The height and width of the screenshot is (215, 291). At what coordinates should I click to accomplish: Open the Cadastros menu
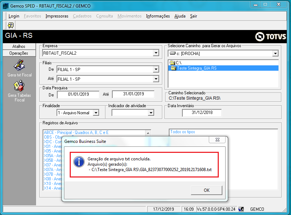[x=82, y=16]
